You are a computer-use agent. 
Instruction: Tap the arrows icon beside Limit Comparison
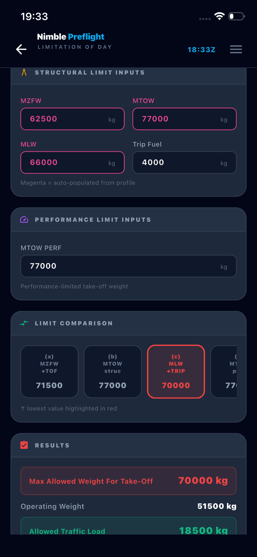coord(24,323)
